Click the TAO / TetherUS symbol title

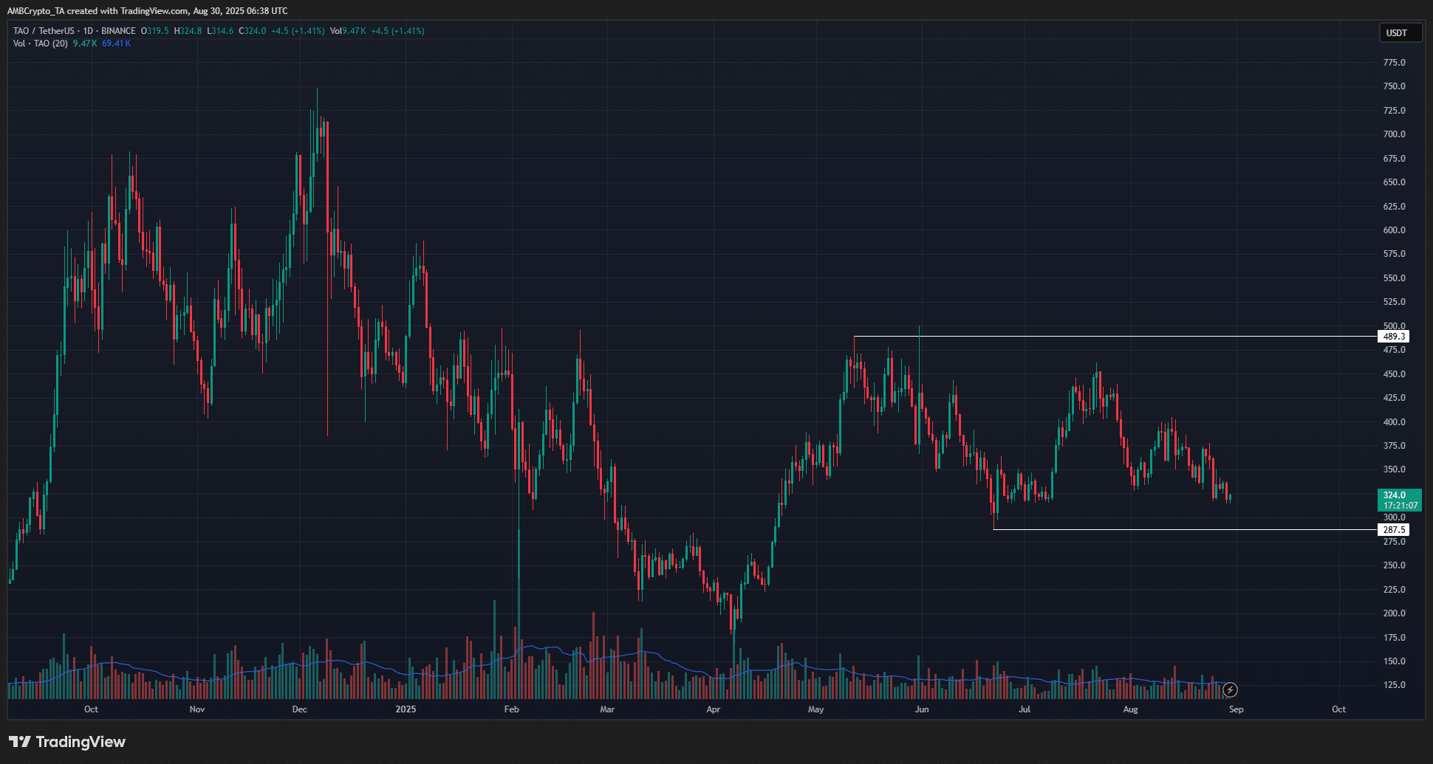(x=44, y=31)
